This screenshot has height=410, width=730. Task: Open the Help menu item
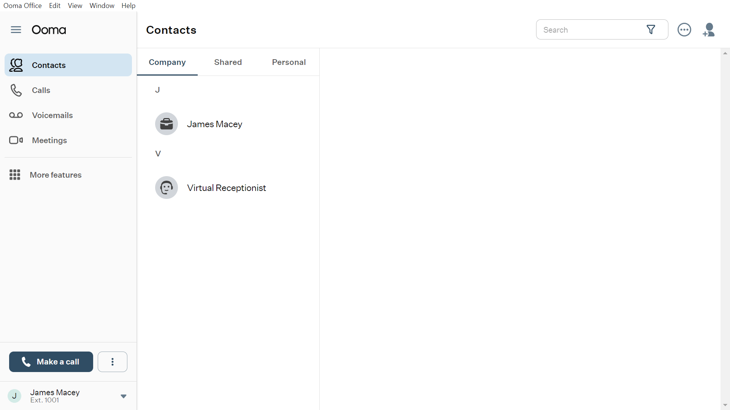129,6
